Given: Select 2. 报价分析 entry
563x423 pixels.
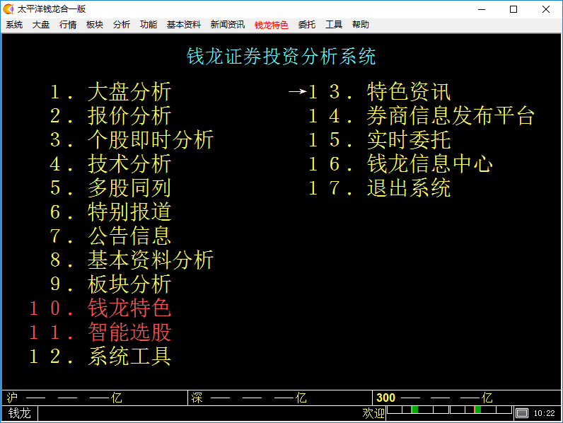Looking at the screenshot, I should 110,115.
